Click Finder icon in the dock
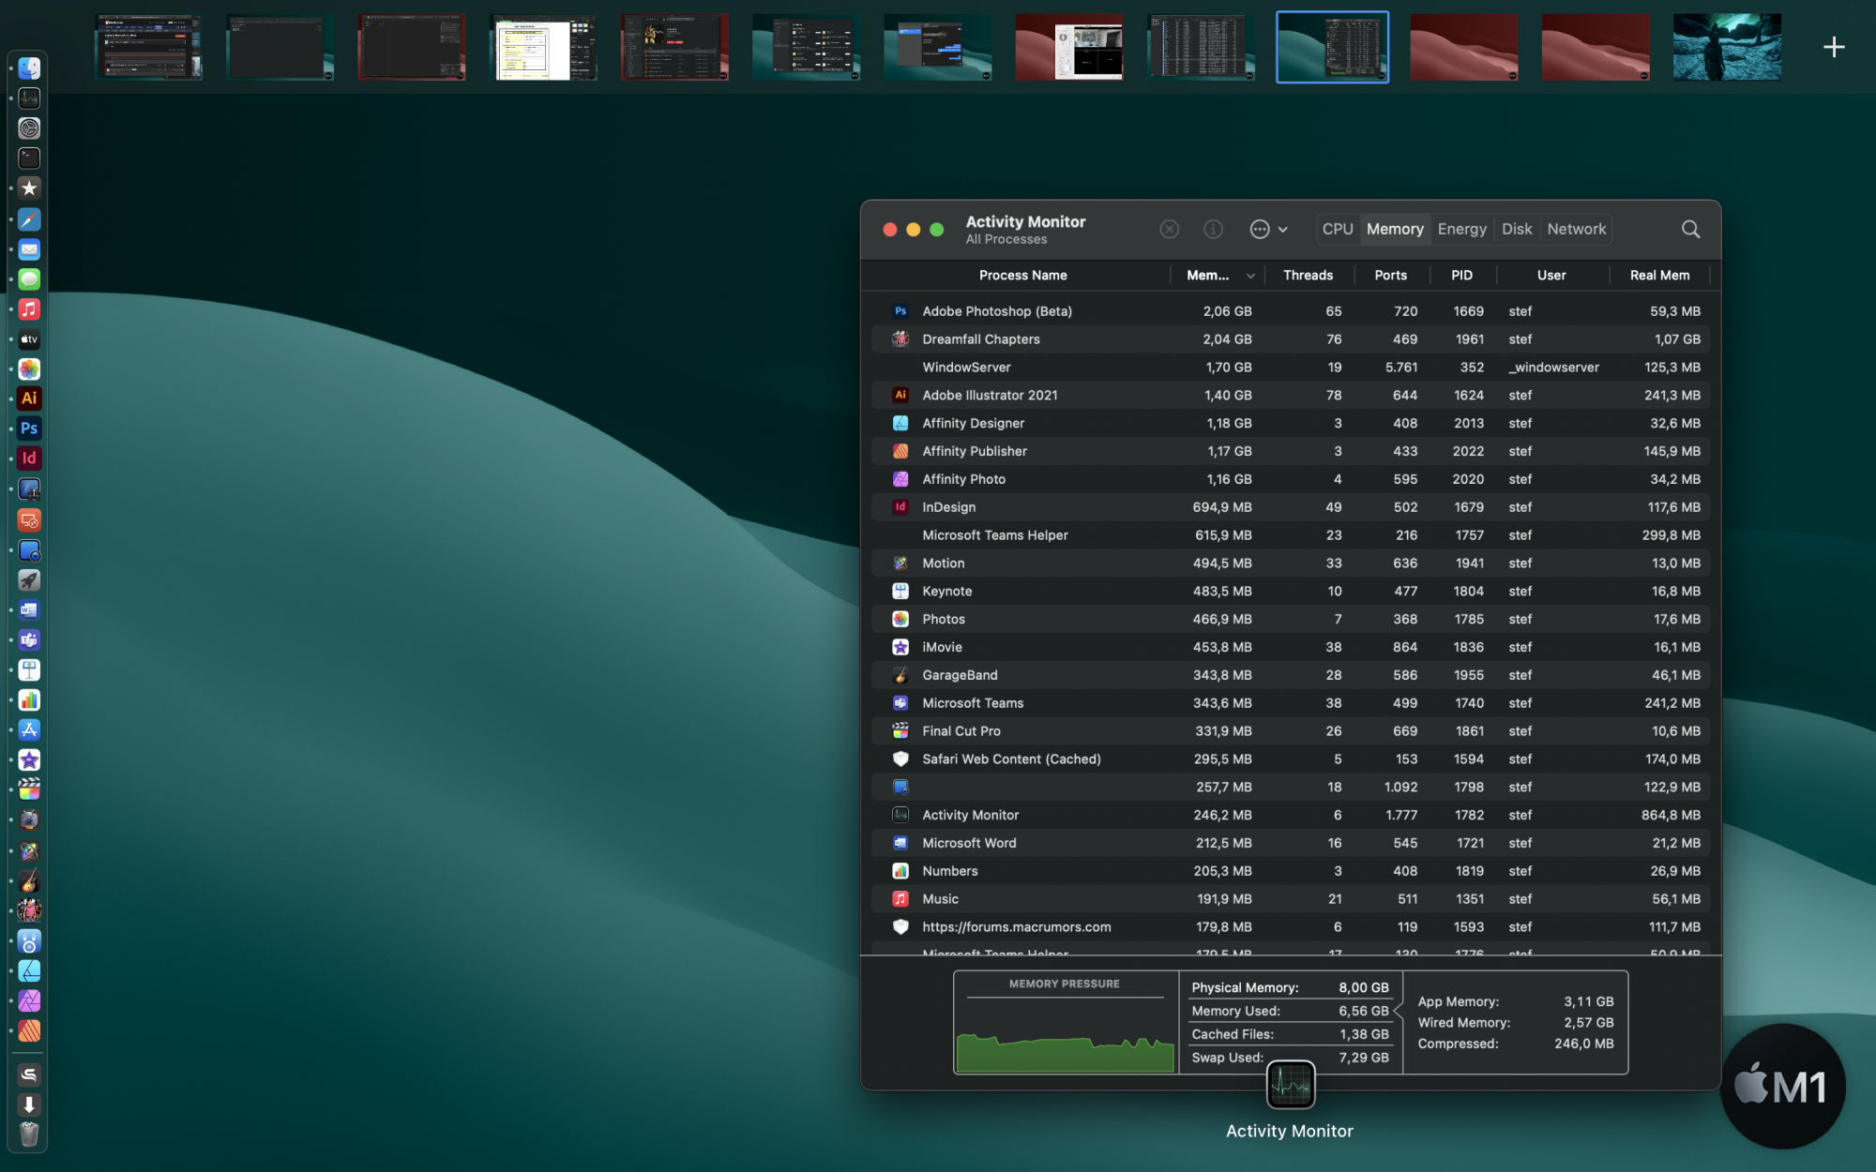This screenshot has height=1172, width=1876. click(x=29, y=68)
